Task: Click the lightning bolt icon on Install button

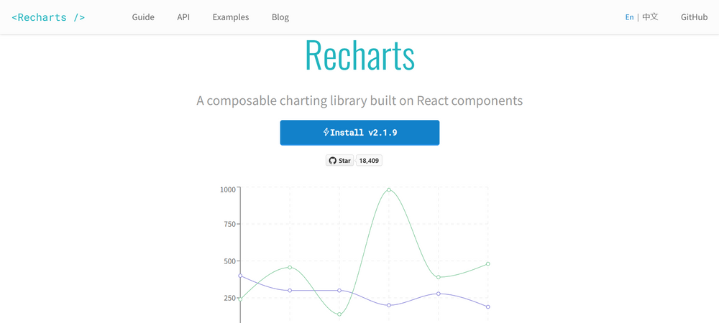Action: pyautogui.click(x=326, y=132)
